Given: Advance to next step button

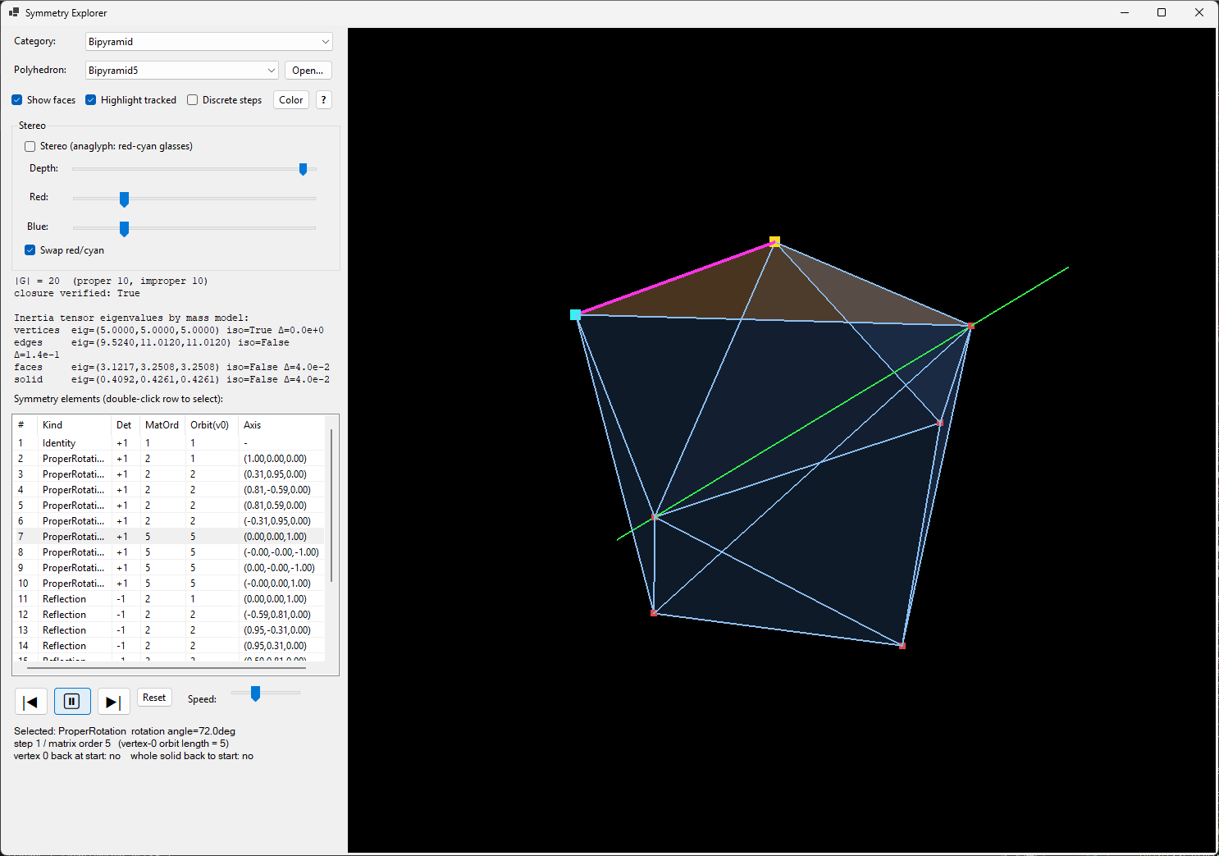Looking at the screenshot, I should (113, 702).
